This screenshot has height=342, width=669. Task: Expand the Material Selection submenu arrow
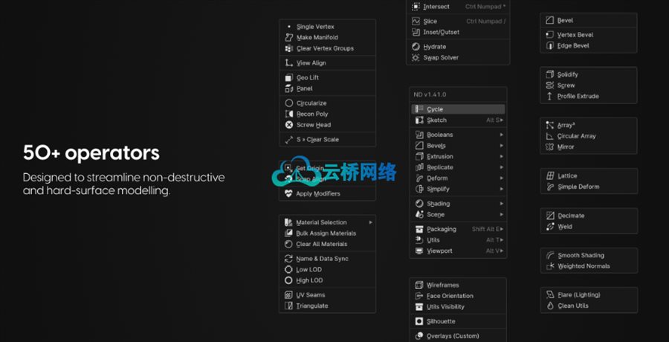tap(370, 222)
